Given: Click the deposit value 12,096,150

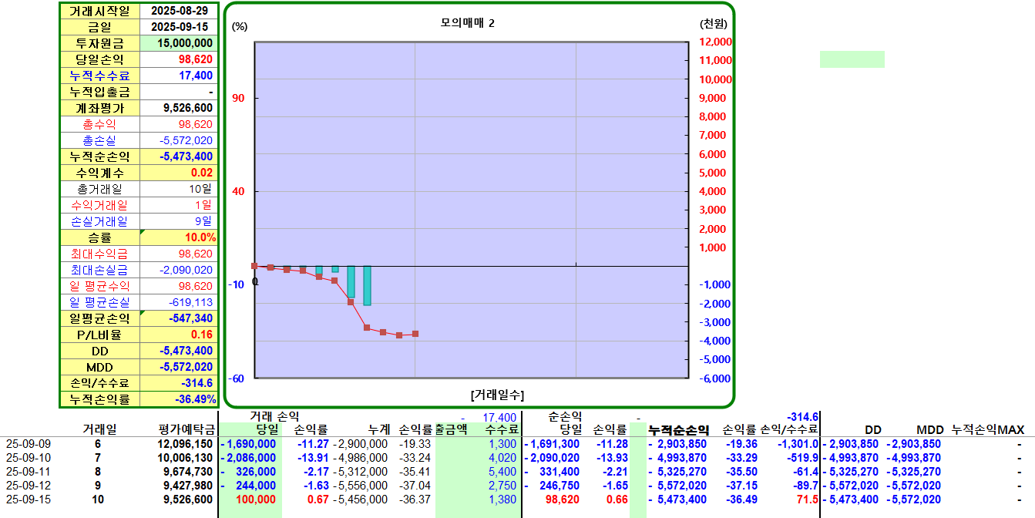Looking at the screenshot, I should point(185,444).
